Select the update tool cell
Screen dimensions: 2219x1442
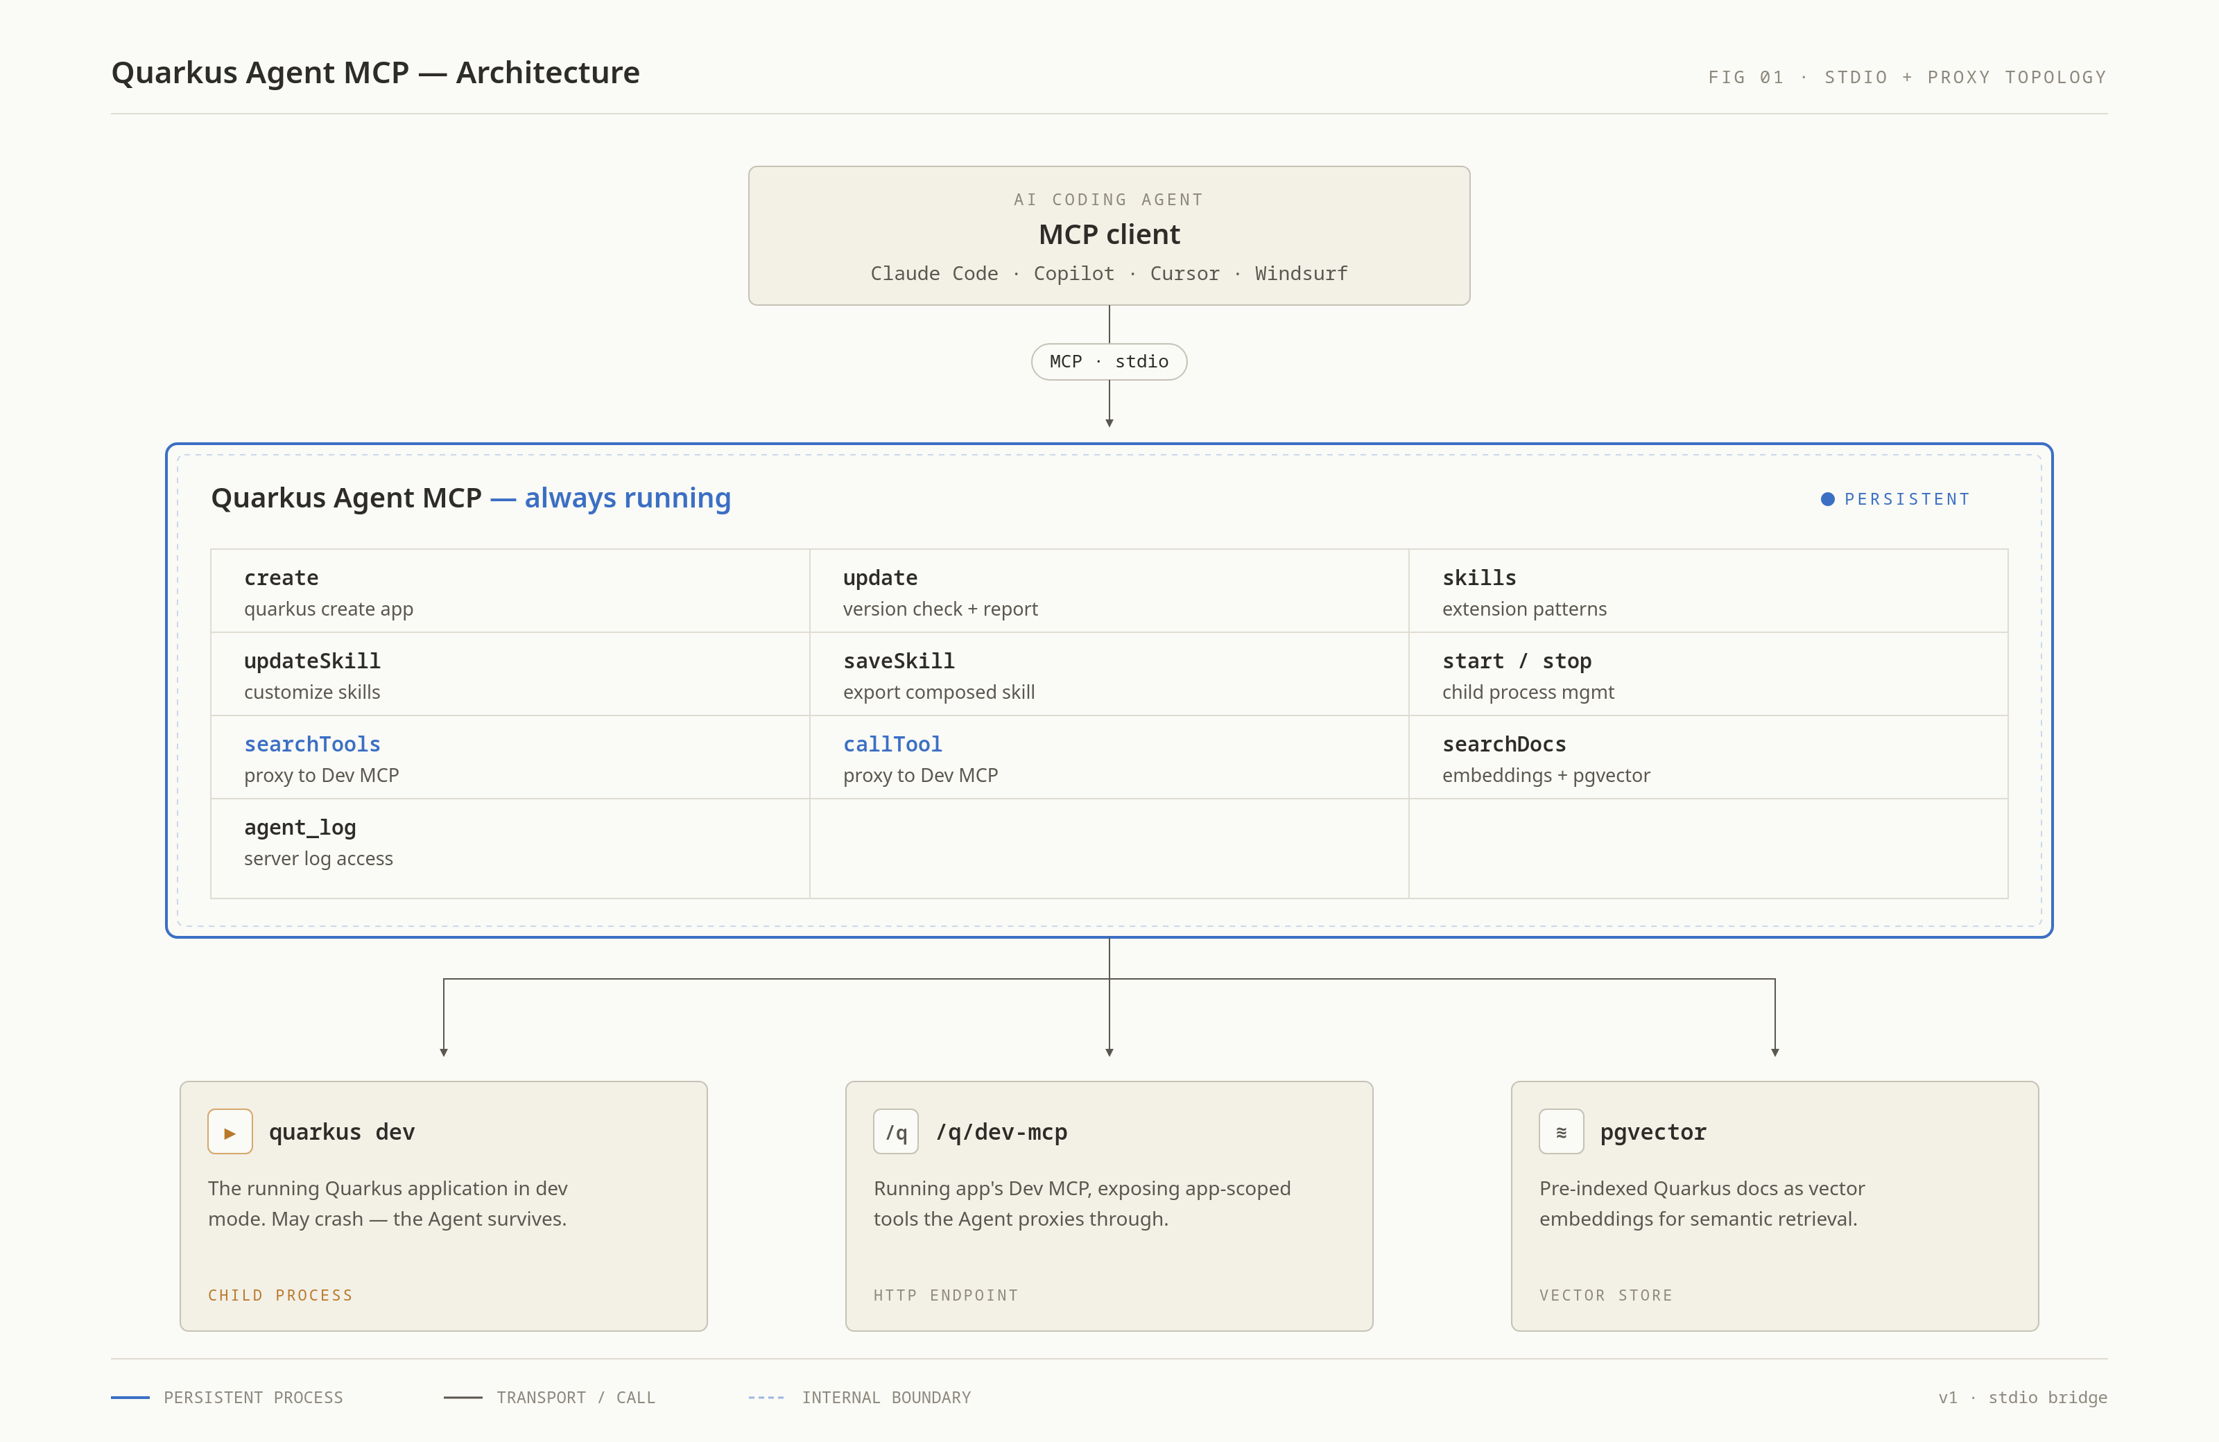pos(1109,591)
